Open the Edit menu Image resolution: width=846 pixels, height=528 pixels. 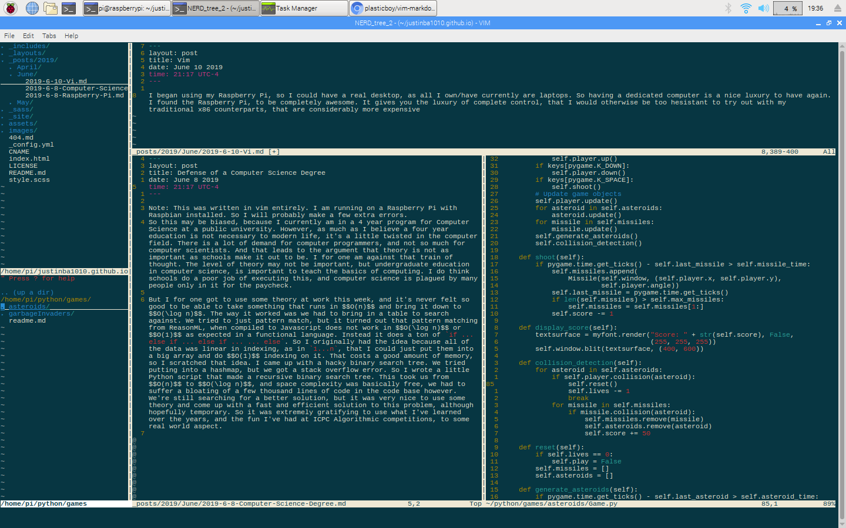tap(28, 36)
